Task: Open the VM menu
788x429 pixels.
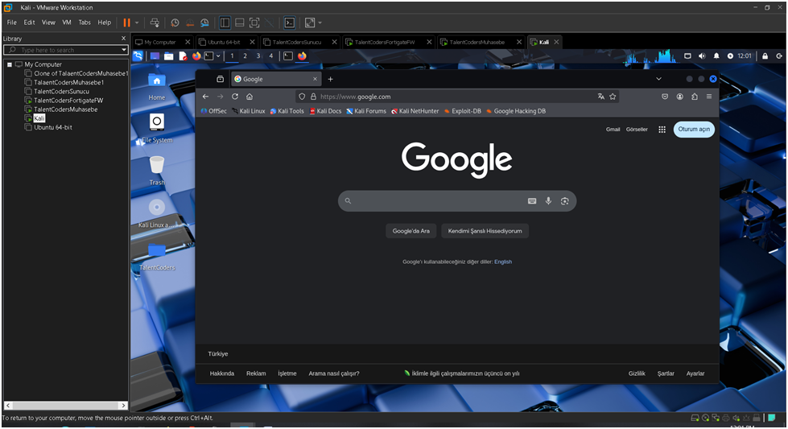Action: click(x=67, y=23)
